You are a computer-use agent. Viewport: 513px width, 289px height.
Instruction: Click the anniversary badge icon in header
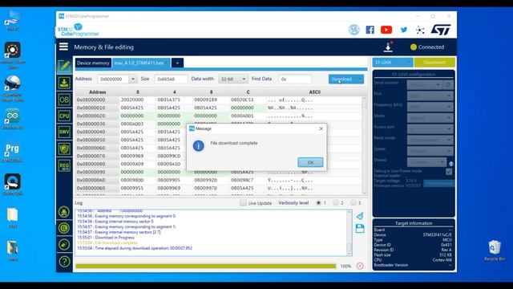coord(353,30)
